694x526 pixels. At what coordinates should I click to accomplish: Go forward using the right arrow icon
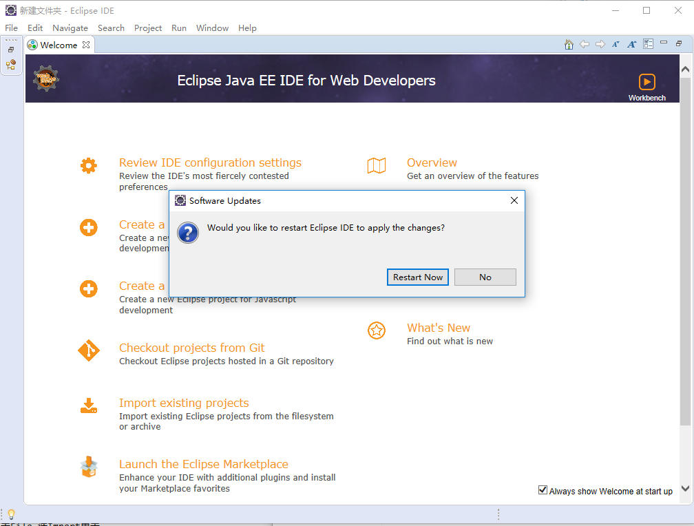pos(600,44)
